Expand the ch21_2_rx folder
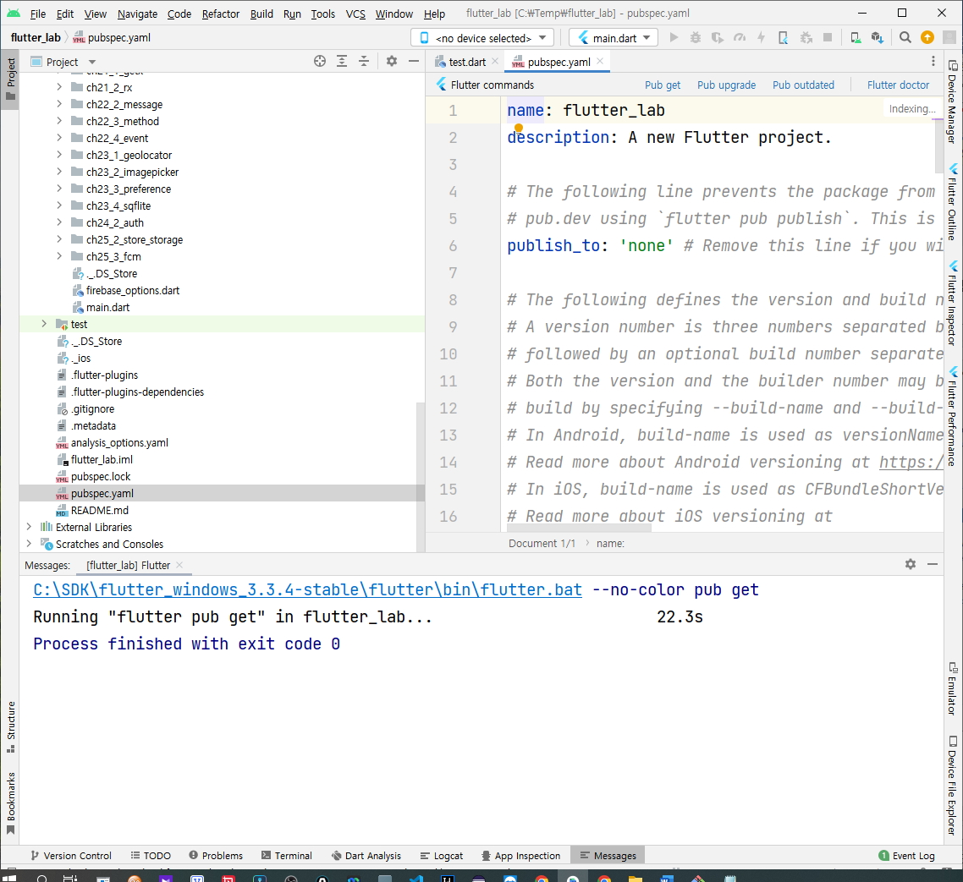 coord(59,87)
